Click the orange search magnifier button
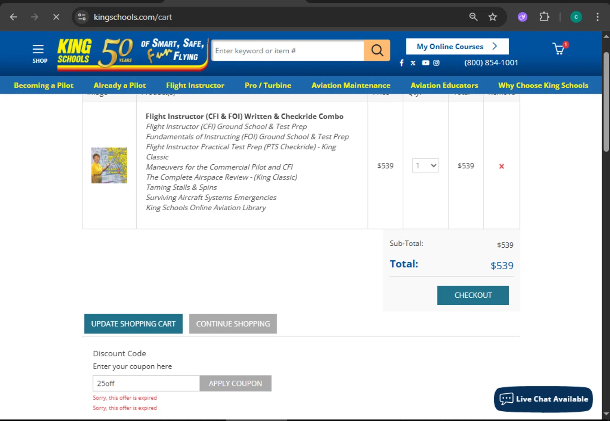The image size is (610, 421). tap(377, 50)
